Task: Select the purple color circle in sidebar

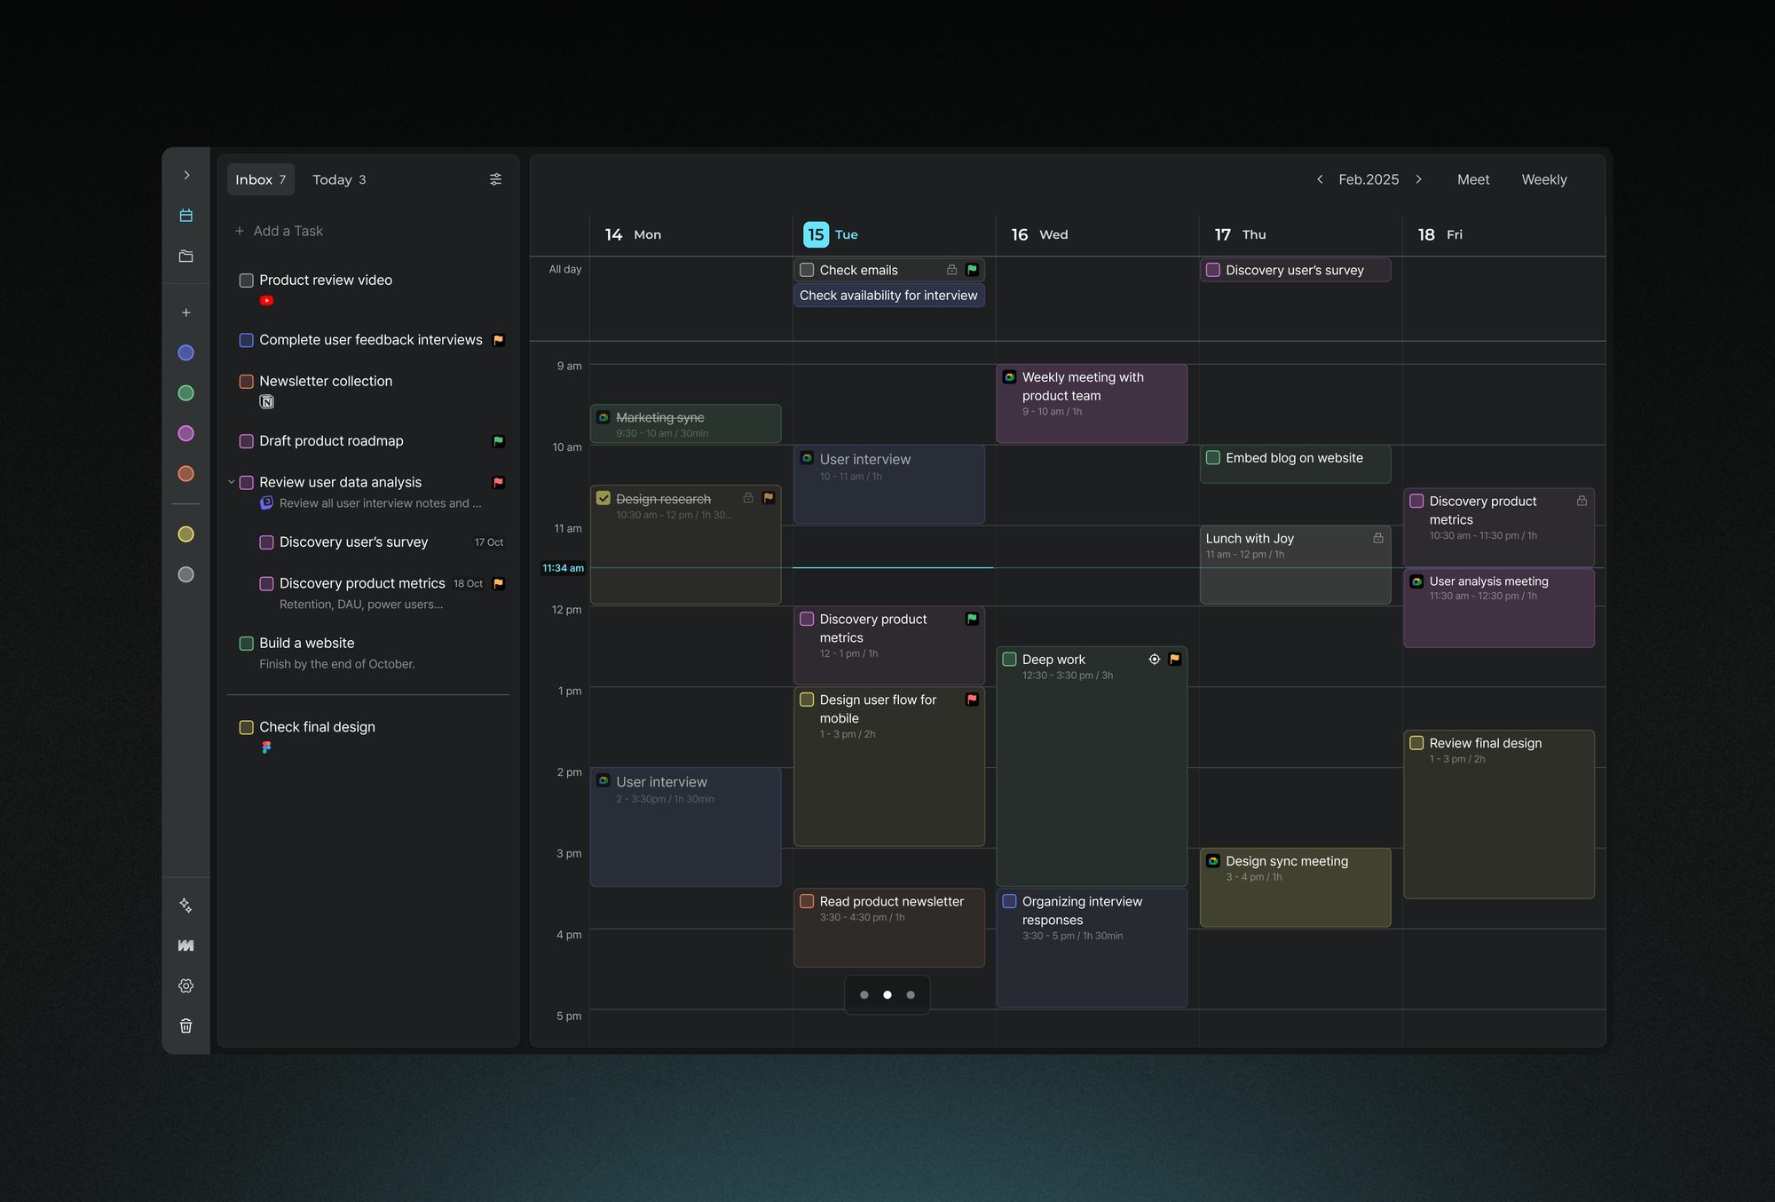Action: pos(185,433)
